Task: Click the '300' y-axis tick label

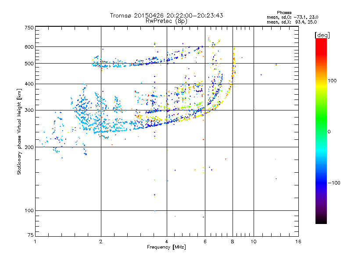Action: (29, 110)
